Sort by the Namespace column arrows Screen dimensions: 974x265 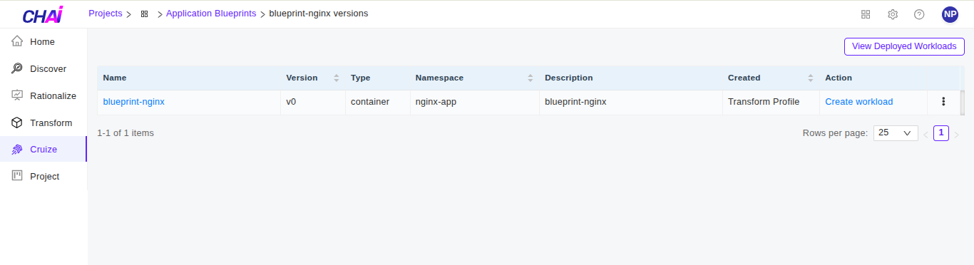[530, 78]
